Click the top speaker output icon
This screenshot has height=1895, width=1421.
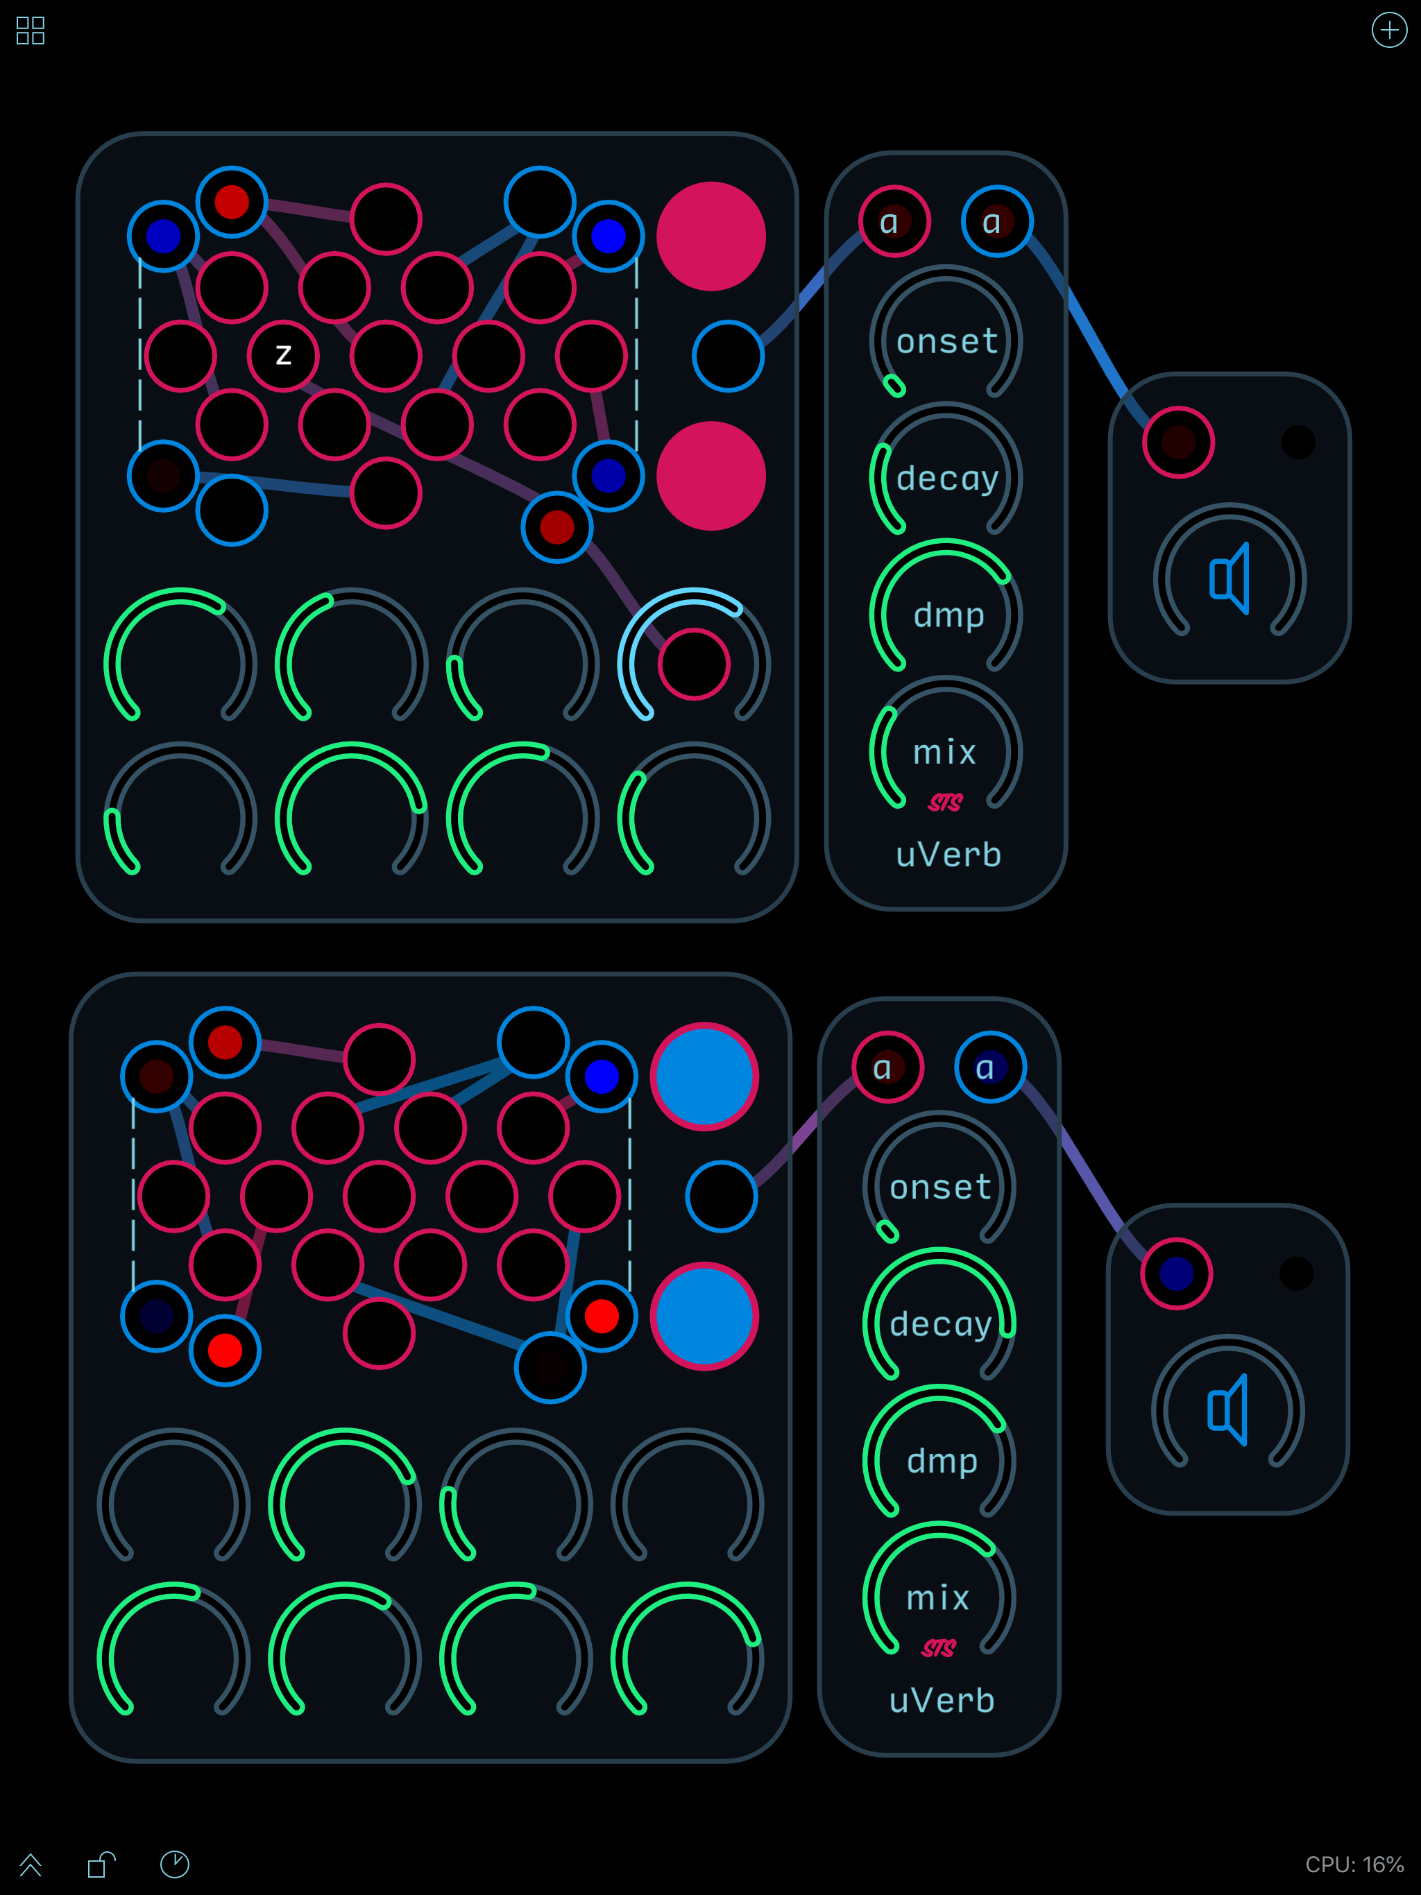click(1229, 579)
